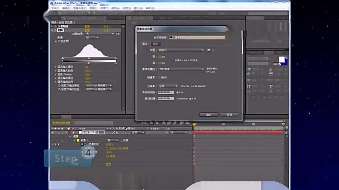Click the input white triangle under the histogram
This screenshot has height=190, width=339.
(x=115, y=58)
